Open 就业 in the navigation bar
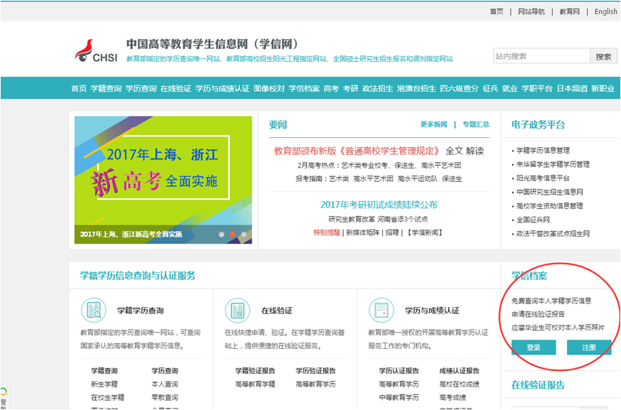The width and height of the screenshot is (621, 410). 509,88
